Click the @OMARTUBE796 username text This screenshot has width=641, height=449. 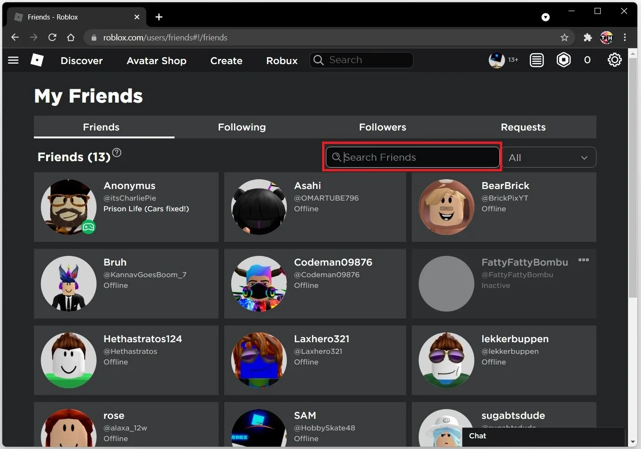pyautogui.click(x=326, y=198)
